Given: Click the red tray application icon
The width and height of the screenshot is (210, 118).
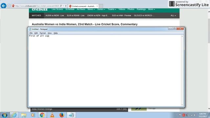Looking at the screenshot, I should tap(184, 115).
